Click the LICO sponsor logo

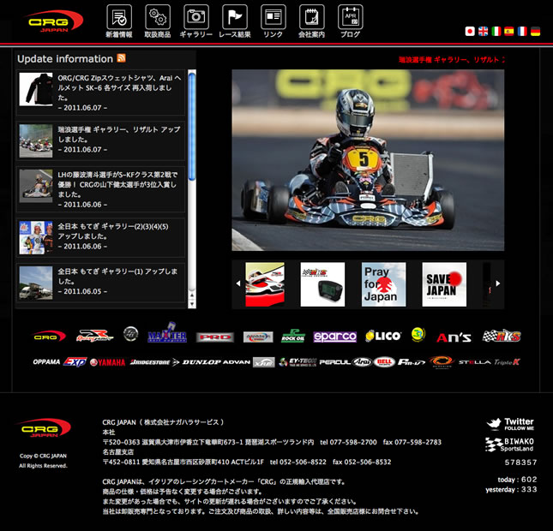383,336
